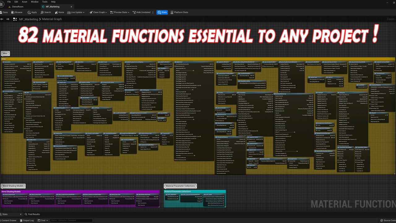Viewport: 396px width, 223px height.
Task: Click the graph breadcrumb icon
Action: tap(15, 19)
